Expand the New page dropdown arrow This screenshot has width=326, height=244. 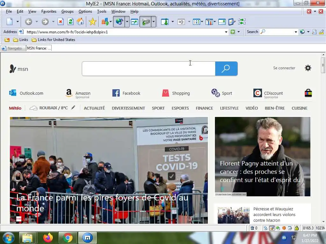[18, 22]
